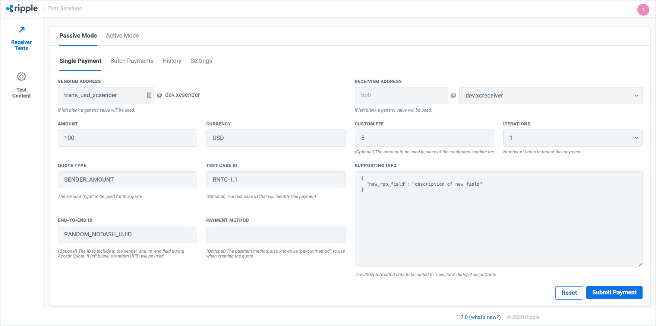Click the empty Payment Method field

tap(275, 234)
